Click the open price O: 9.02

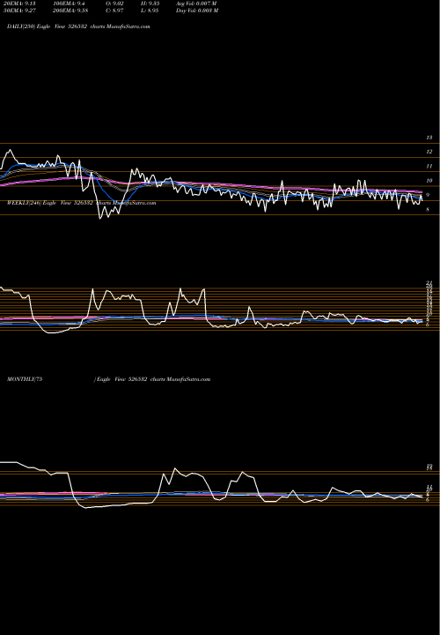point(114,4)
